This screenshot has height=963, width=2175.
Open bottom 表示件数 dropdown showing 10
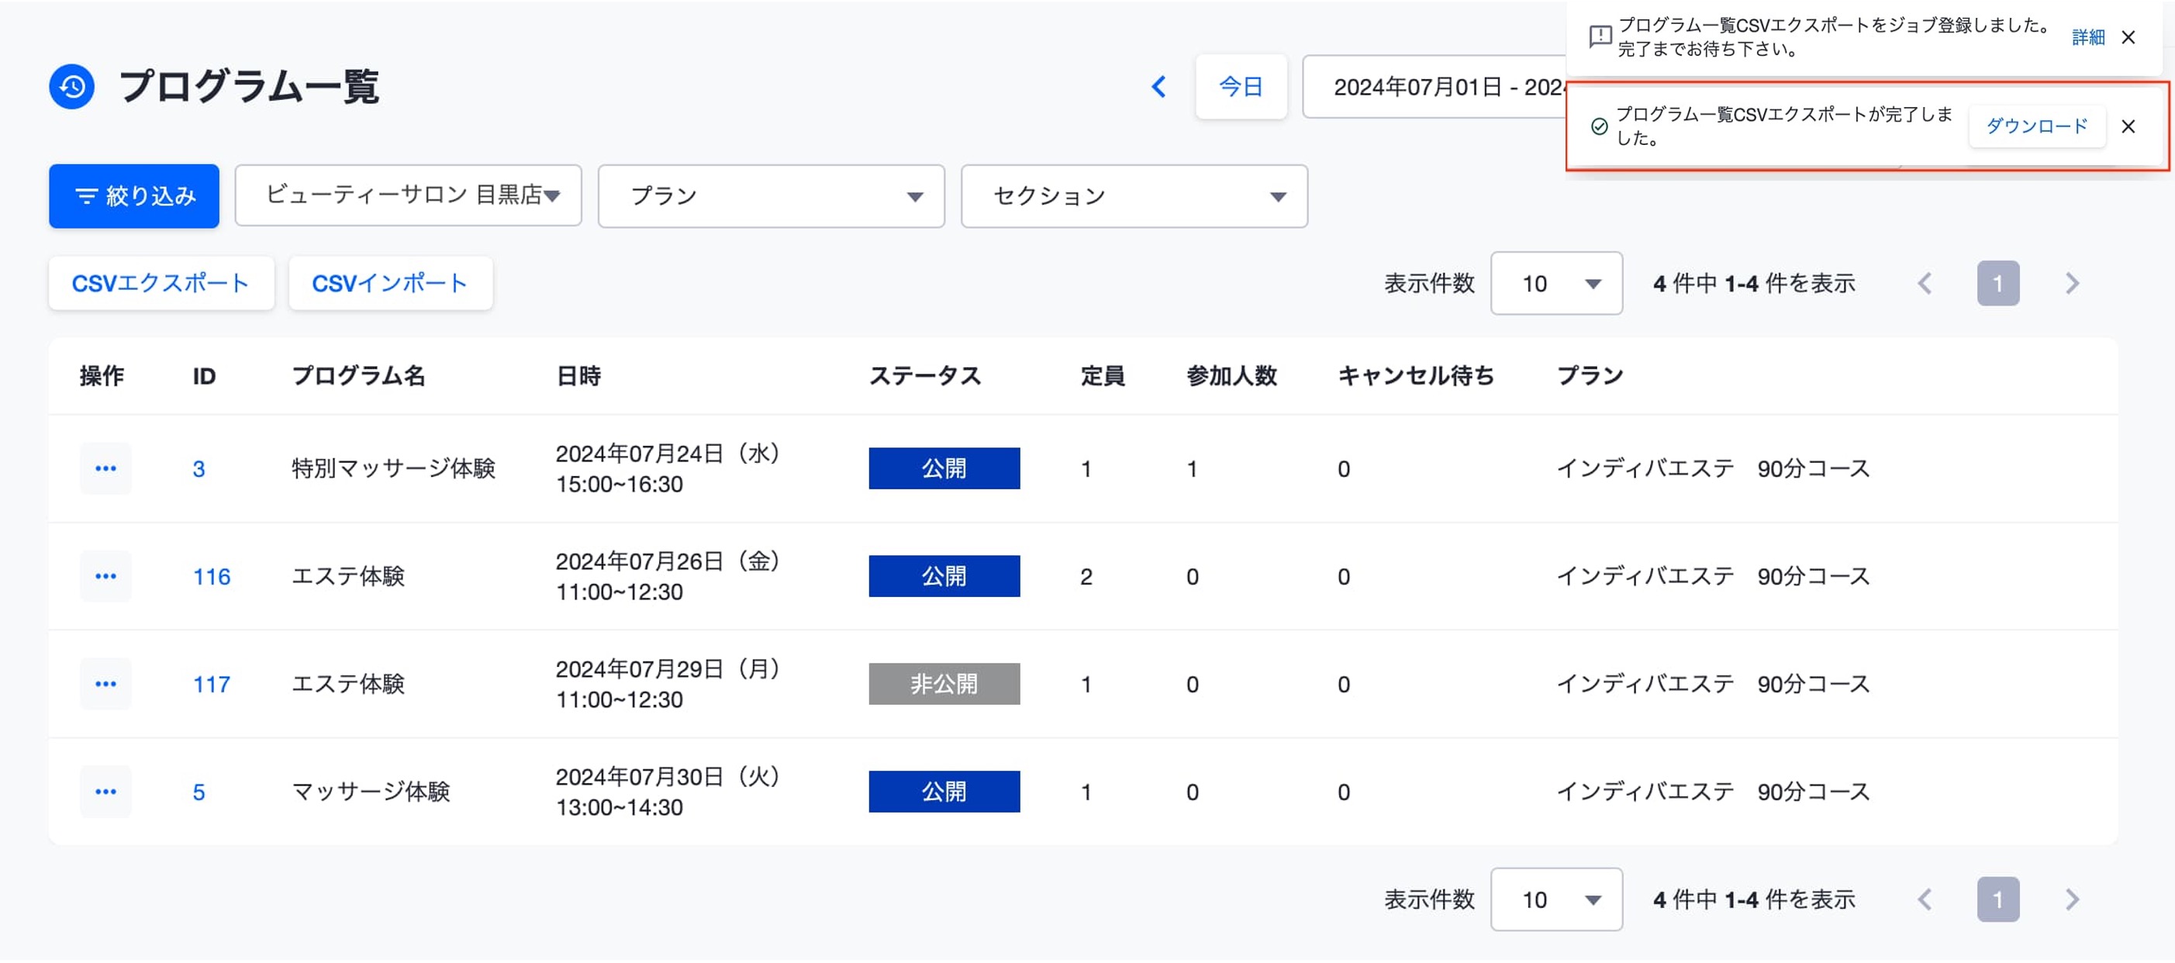point(1556,899)
